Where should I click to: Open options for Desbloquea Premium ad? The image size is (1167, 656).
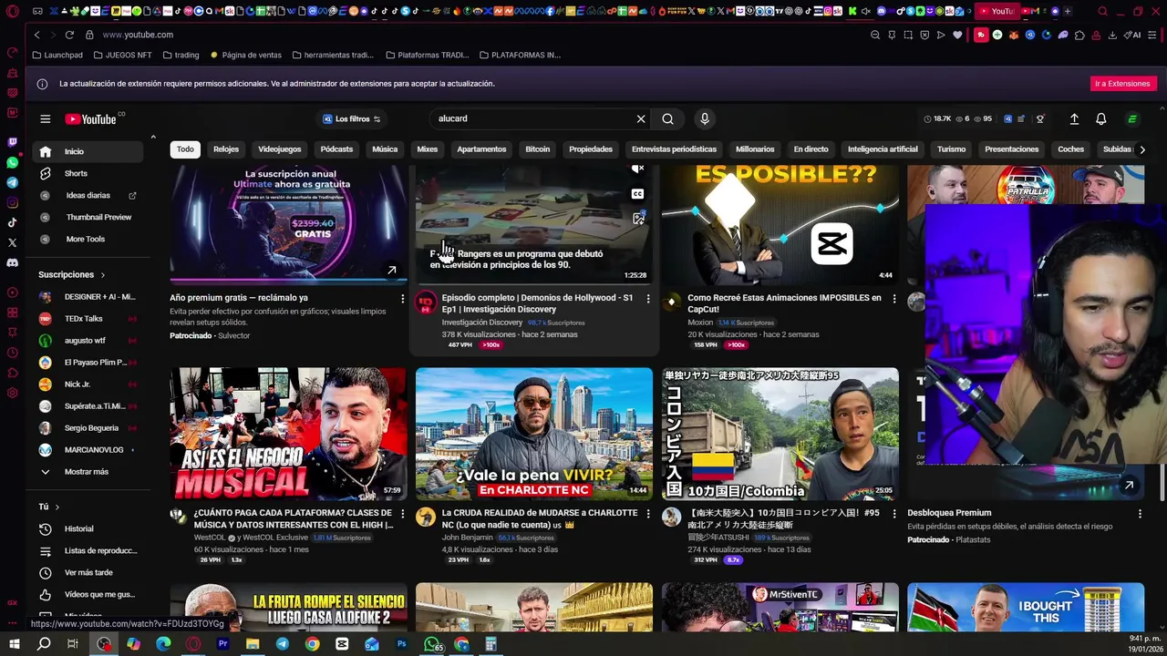coord(1140,513)
